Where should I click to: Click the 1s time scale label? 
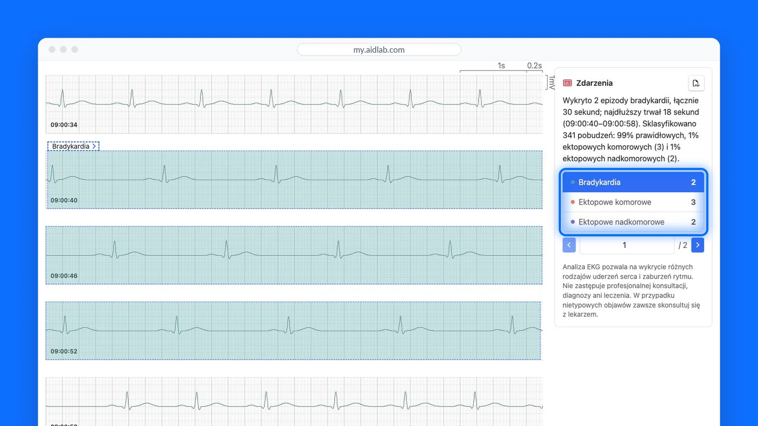point(501,66)
